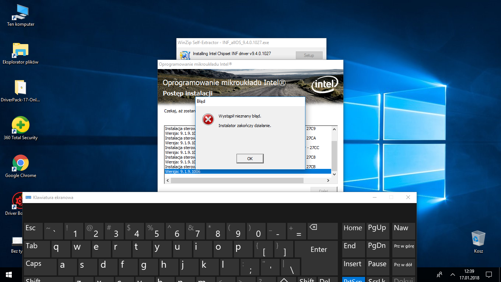This screenshot has height=282, width=501.
Task: Click the Prz w dół key
Action: pyautogui.click(x=404, y=267)
